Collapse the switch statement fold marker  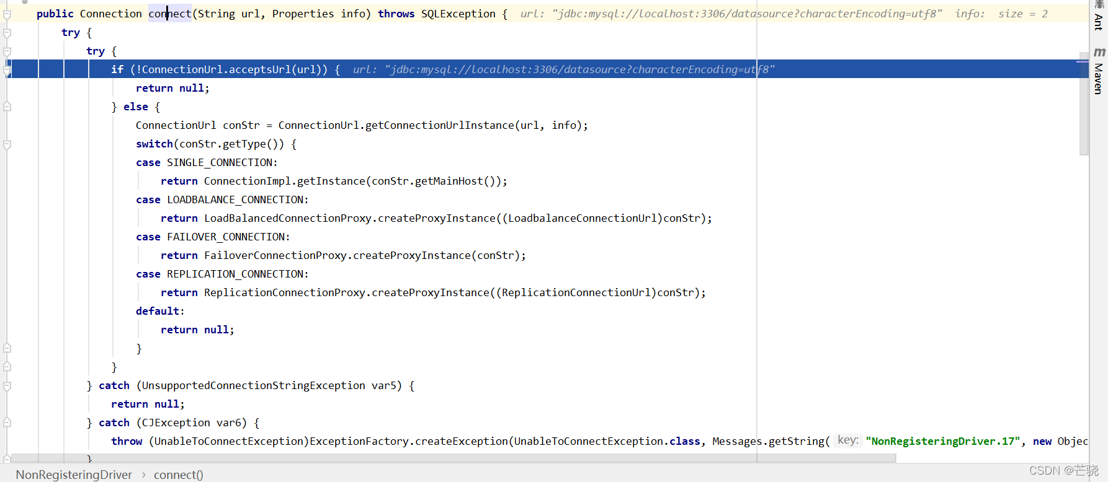7,144
